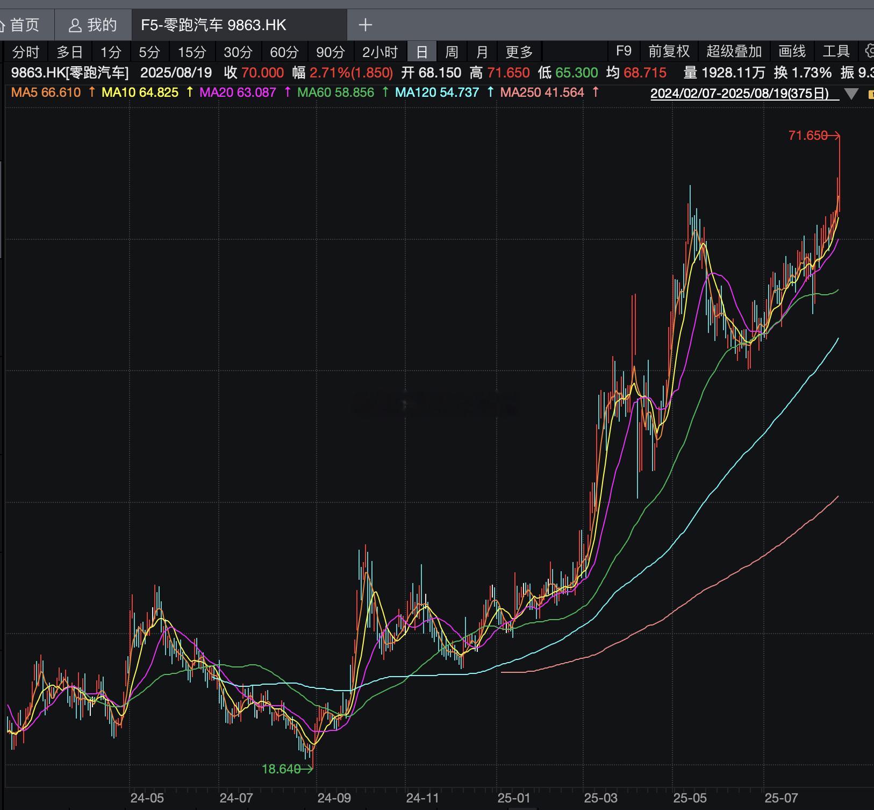Open the 工具 tools menu
The height and width of the screenshot is (810, 874).
[x=836, y=51]
